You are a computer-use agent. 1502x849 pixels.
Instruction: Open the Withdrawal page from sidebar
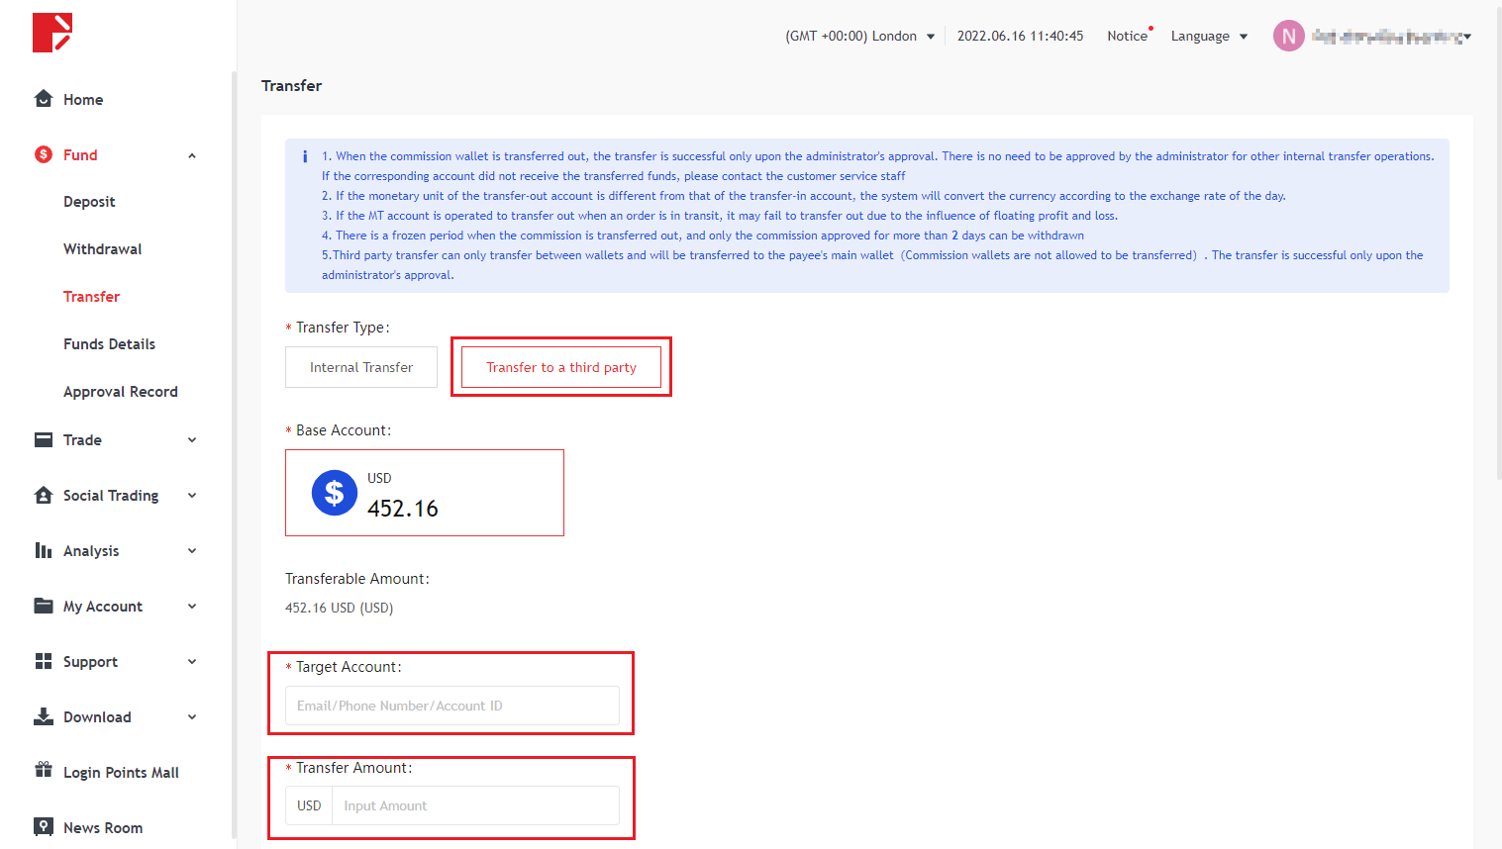point(102,249)
